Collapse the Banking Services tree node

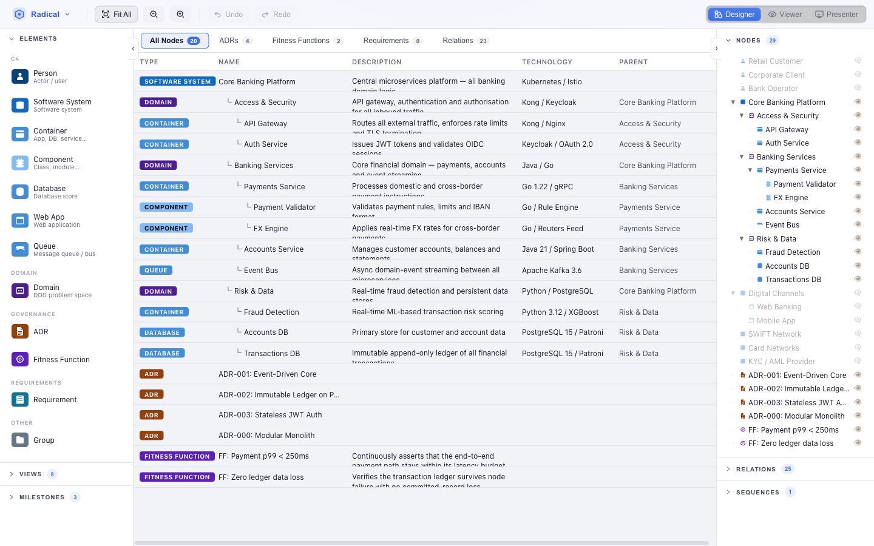coord(742,157)
